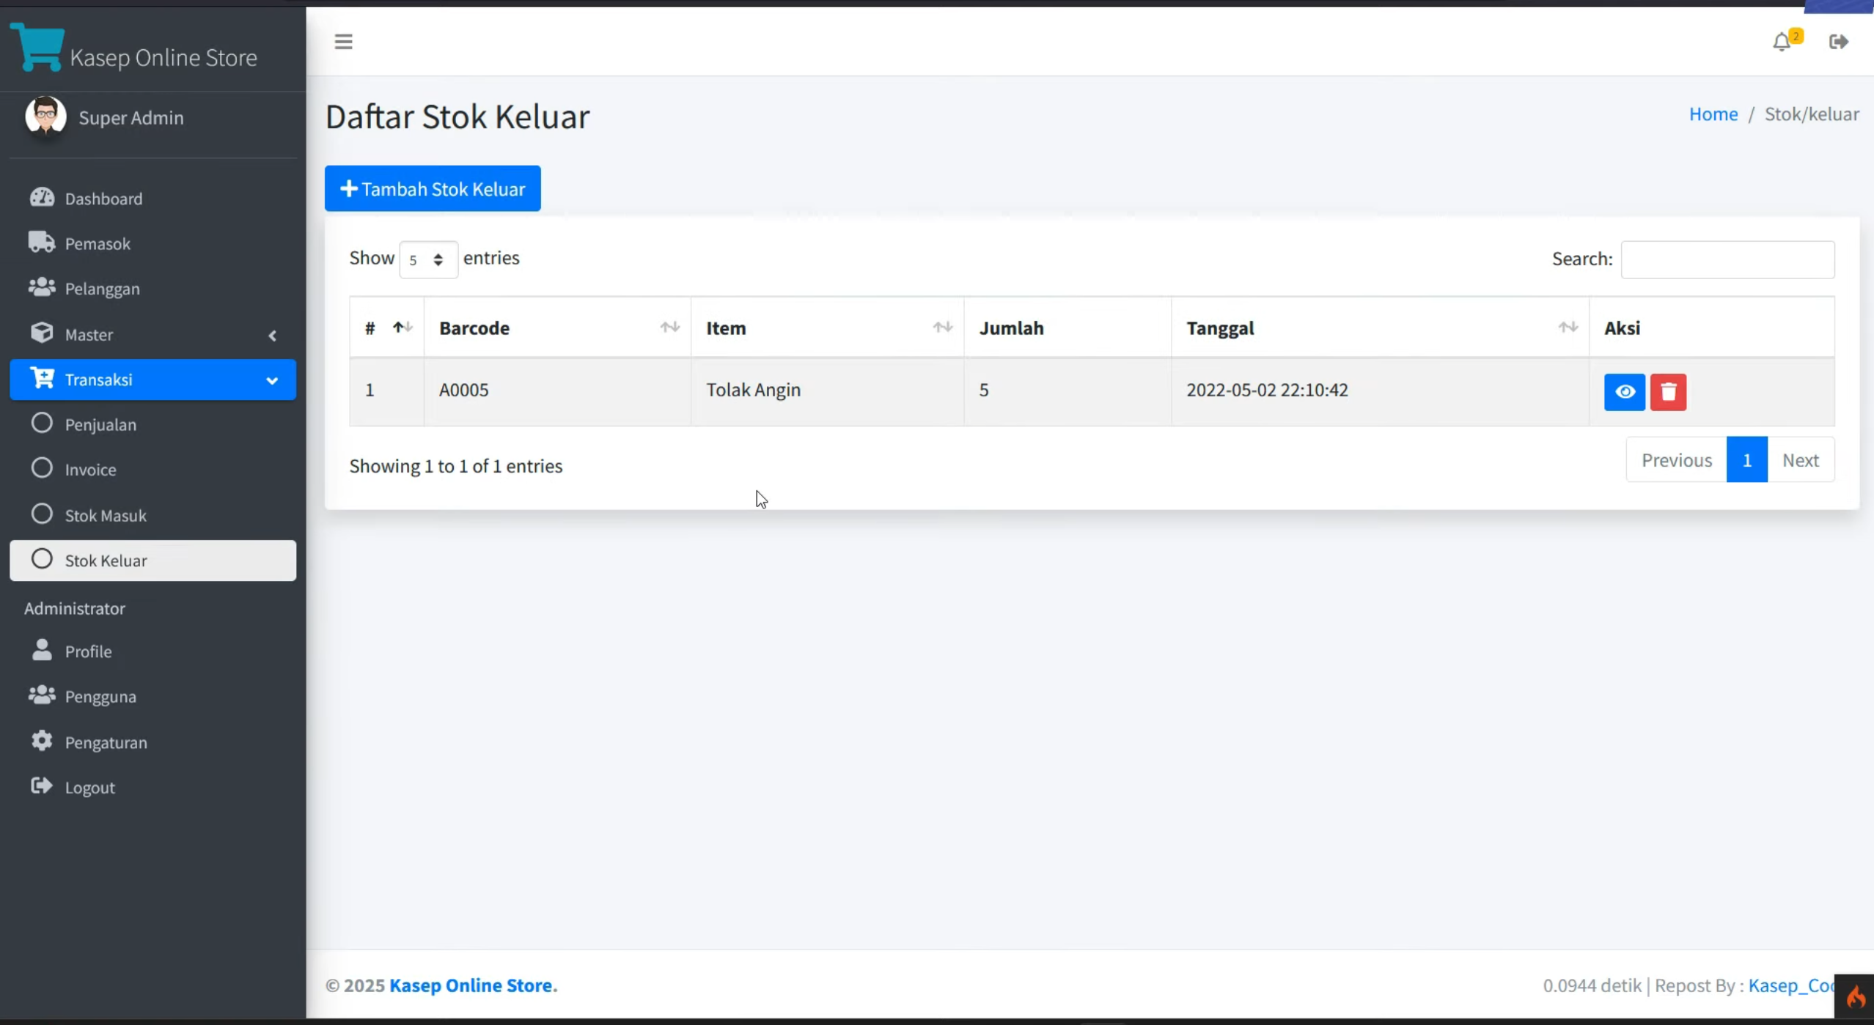This screenshot has width=1874, height=1025.
Task: Click the date 2022-05-02 22:10:42 cell
Action: point(1380,391)
